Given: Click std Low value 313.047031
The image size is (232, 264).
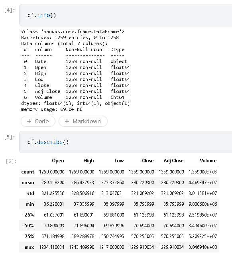Looking at the screenshot, I should (x=112, y=193).
